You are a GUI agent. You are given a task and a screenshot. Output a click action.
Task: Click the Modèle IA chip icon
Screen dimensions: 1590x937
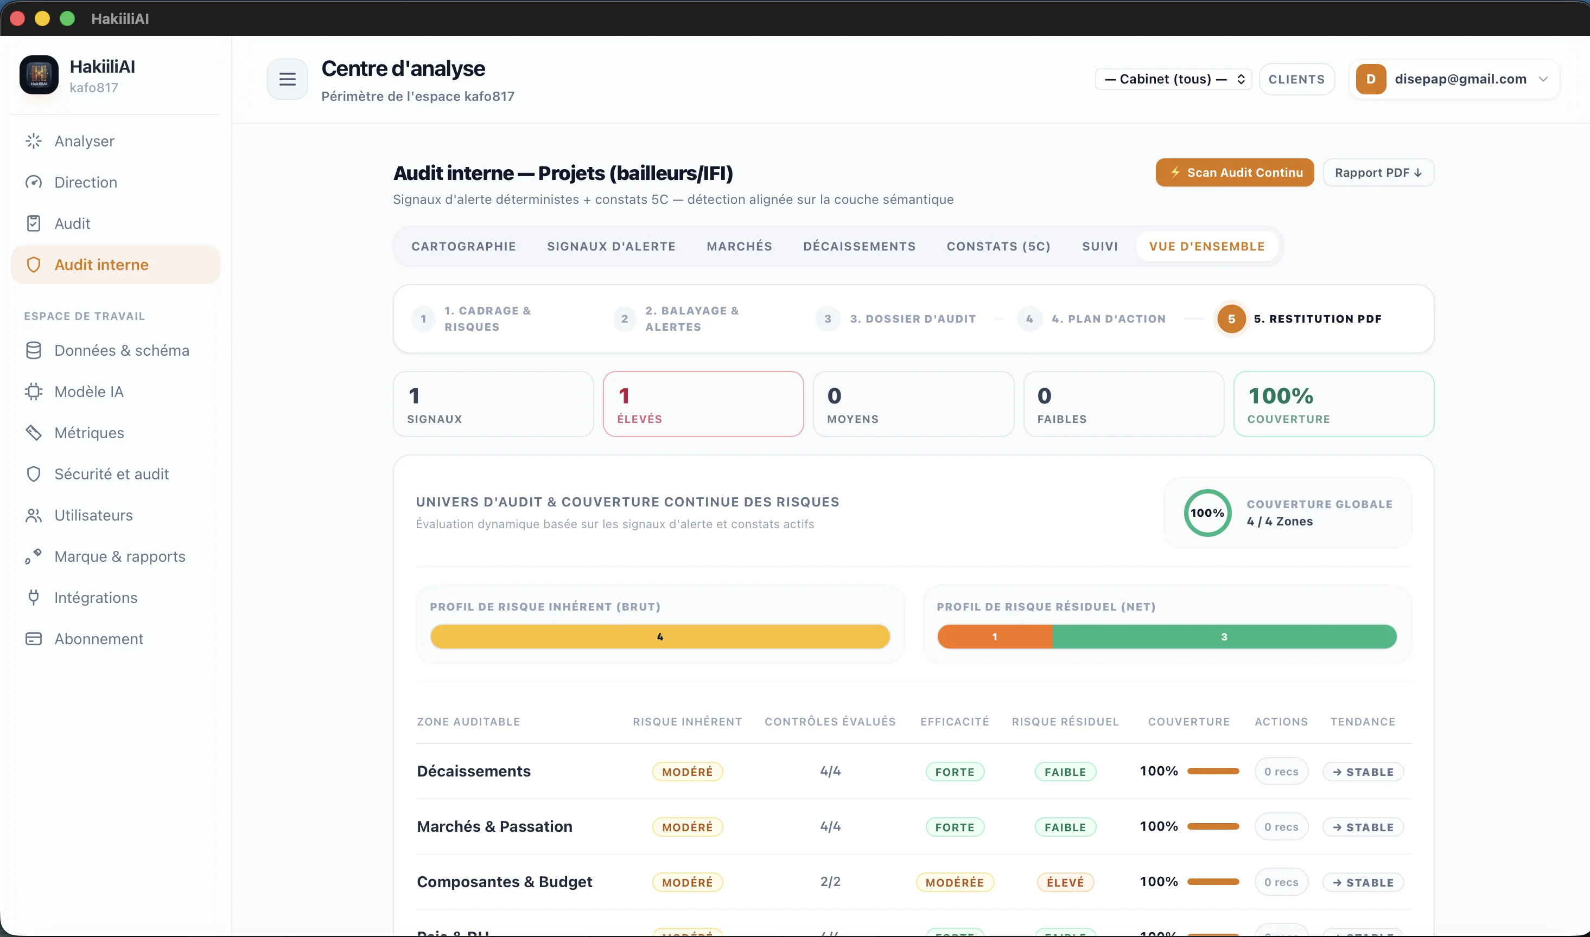tap(34, 392)
